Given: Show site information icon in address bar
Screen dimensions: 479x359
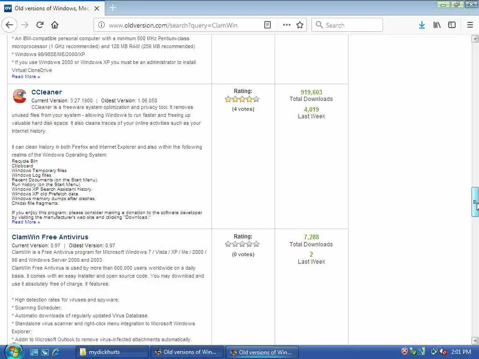Looking at the screenshot, I should [x=102, y=25].
